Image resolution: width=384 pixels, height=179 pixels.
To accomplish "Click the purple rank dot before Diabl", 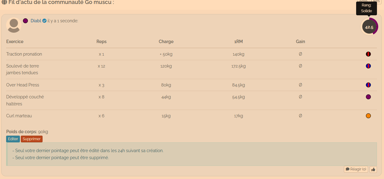I will 25,21.
